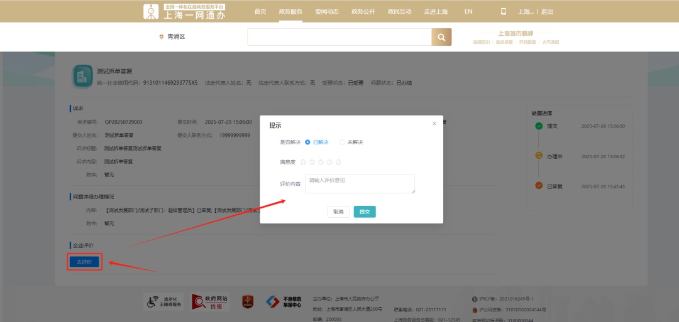Open 适老化无障碍服务 footer icon
Viewport: 679px width, 322px height.
coord(163,302)
